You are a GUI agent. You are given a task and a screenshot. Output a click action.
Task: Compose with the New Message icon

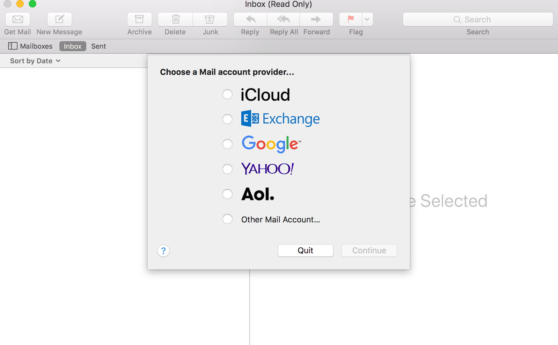point(60,19)
